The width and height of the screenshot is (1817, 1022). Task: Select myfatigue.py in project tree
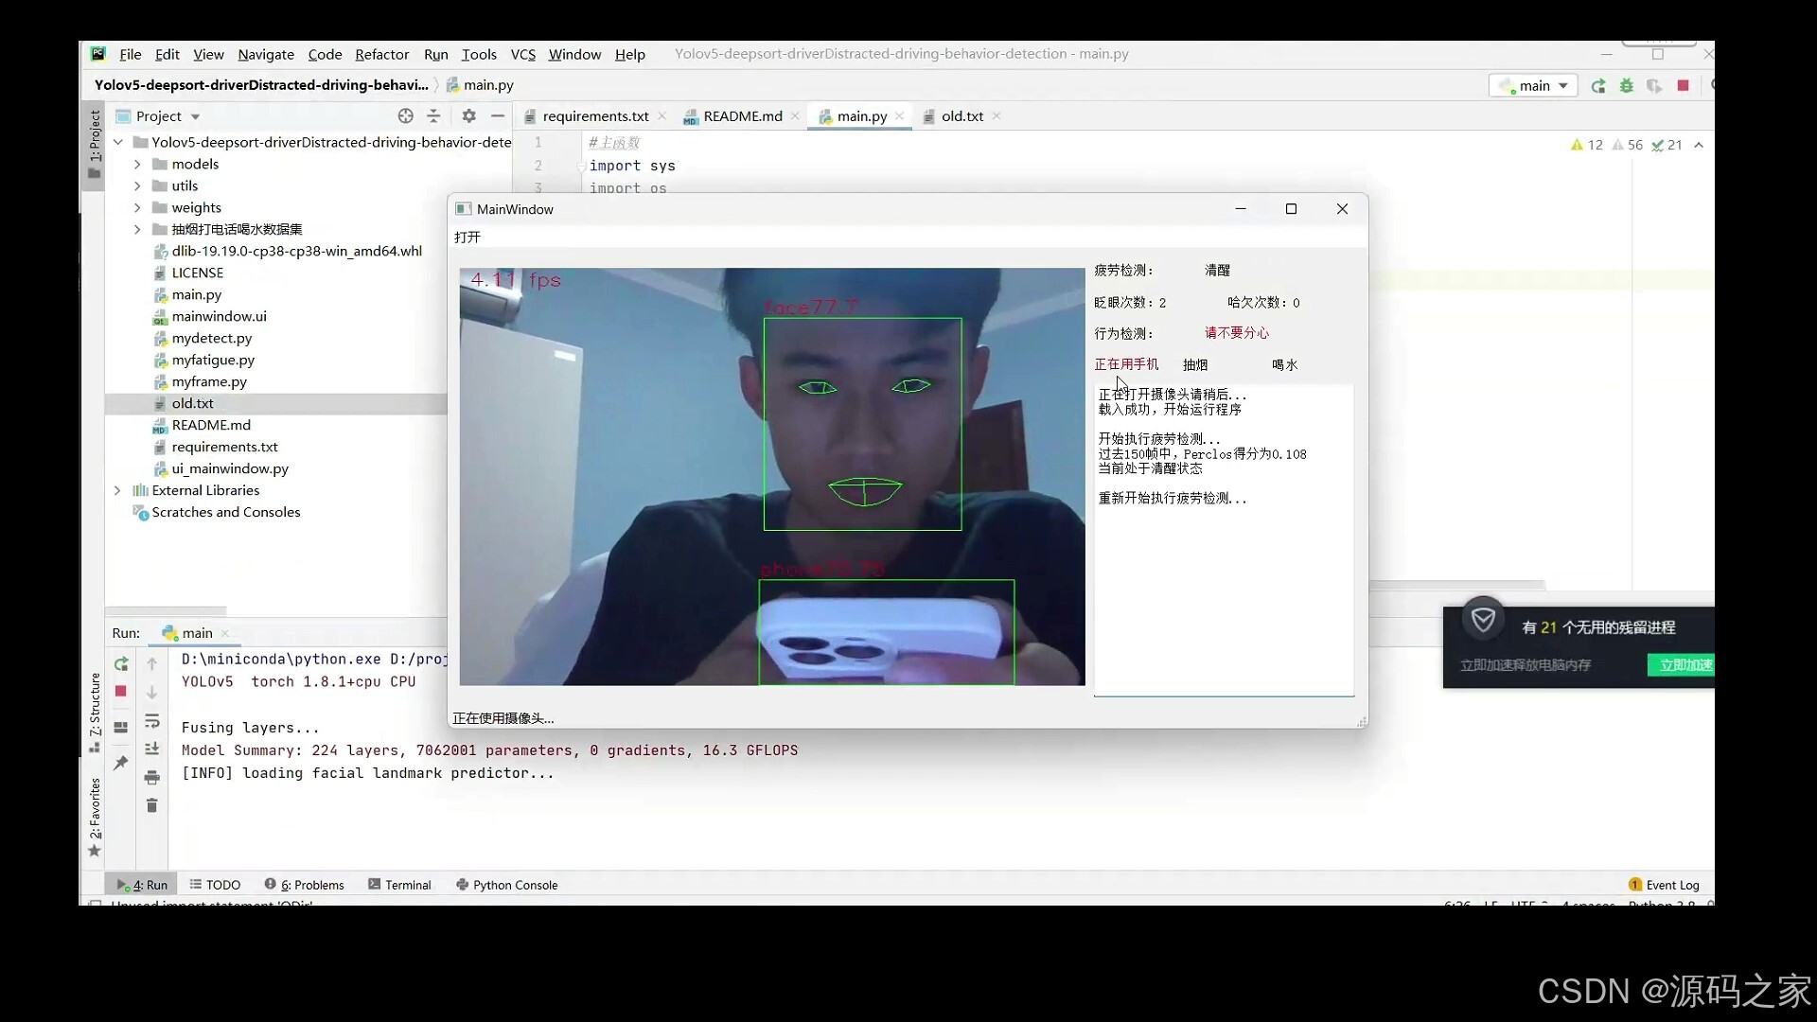click(213, 360)
